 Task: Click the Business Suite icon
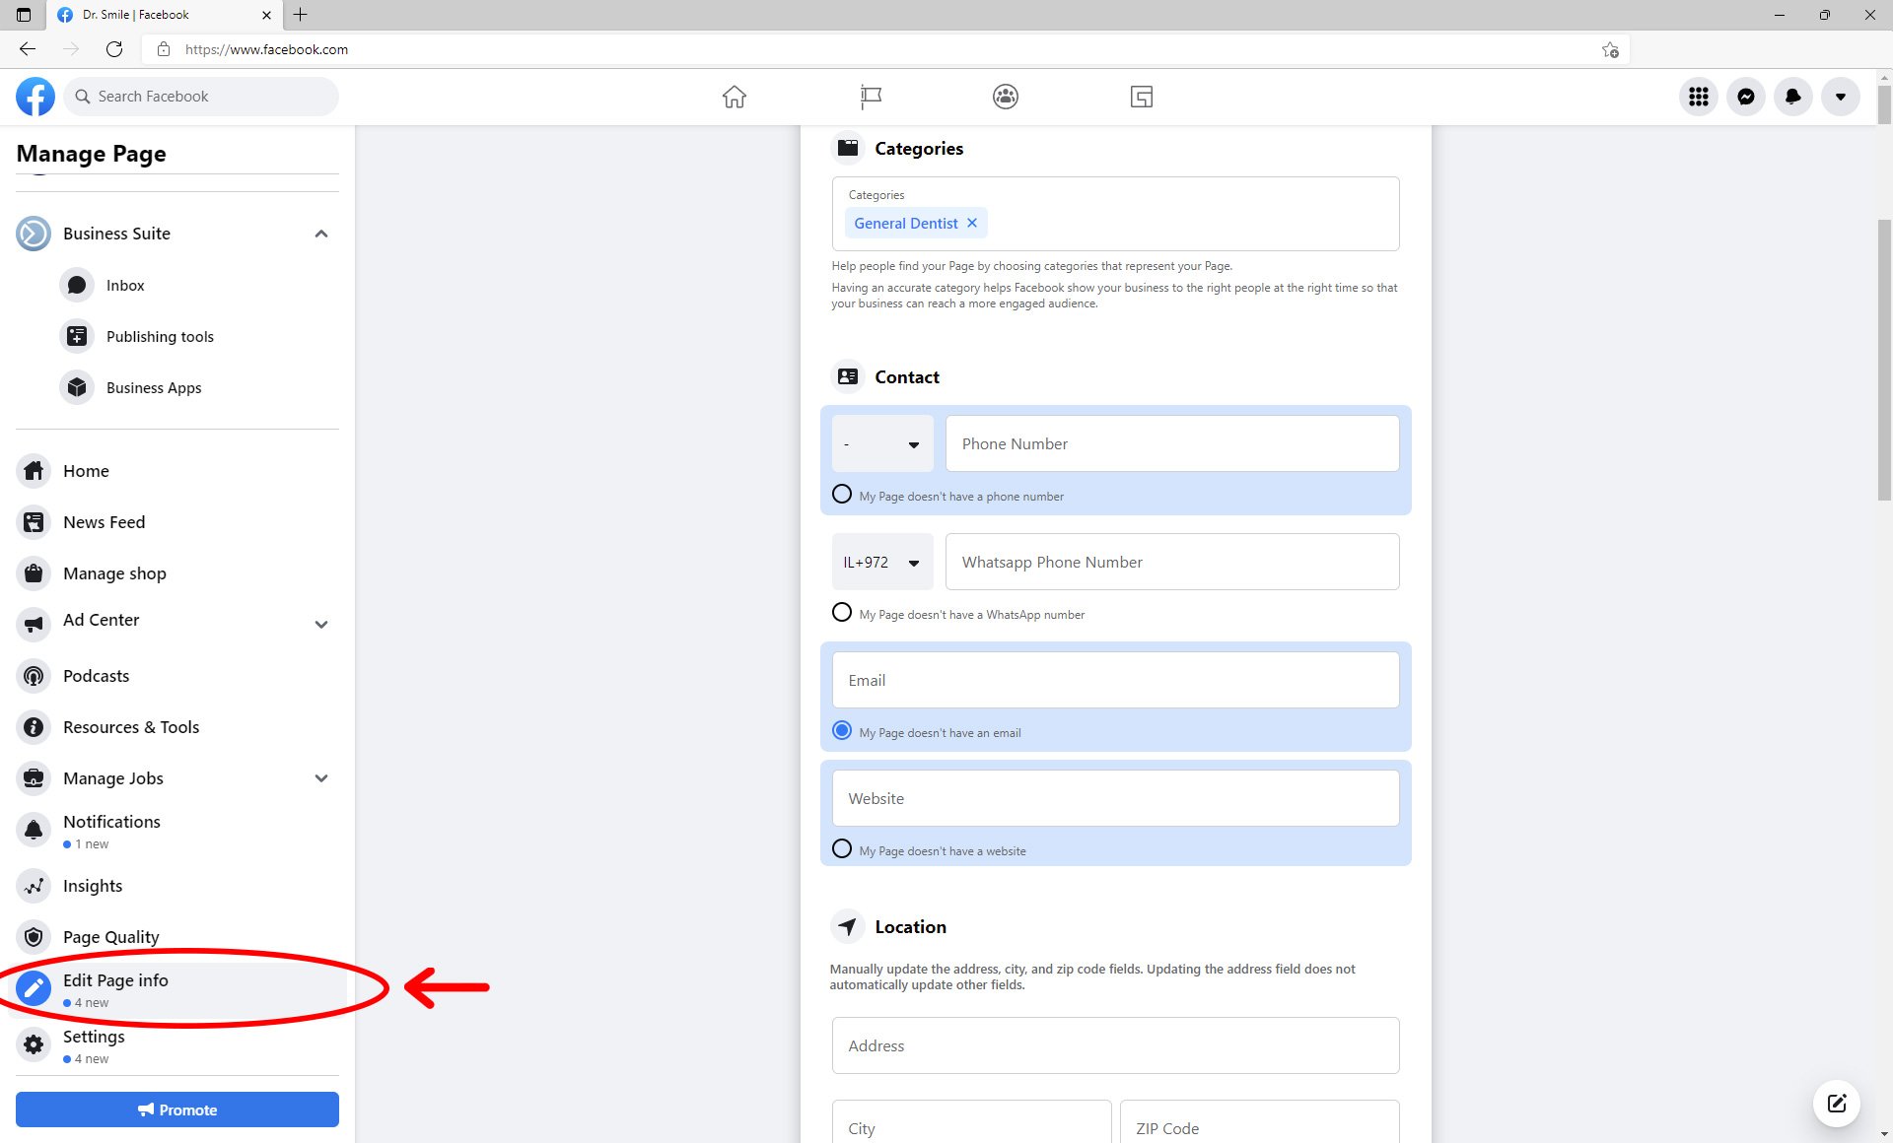[34, 234]
